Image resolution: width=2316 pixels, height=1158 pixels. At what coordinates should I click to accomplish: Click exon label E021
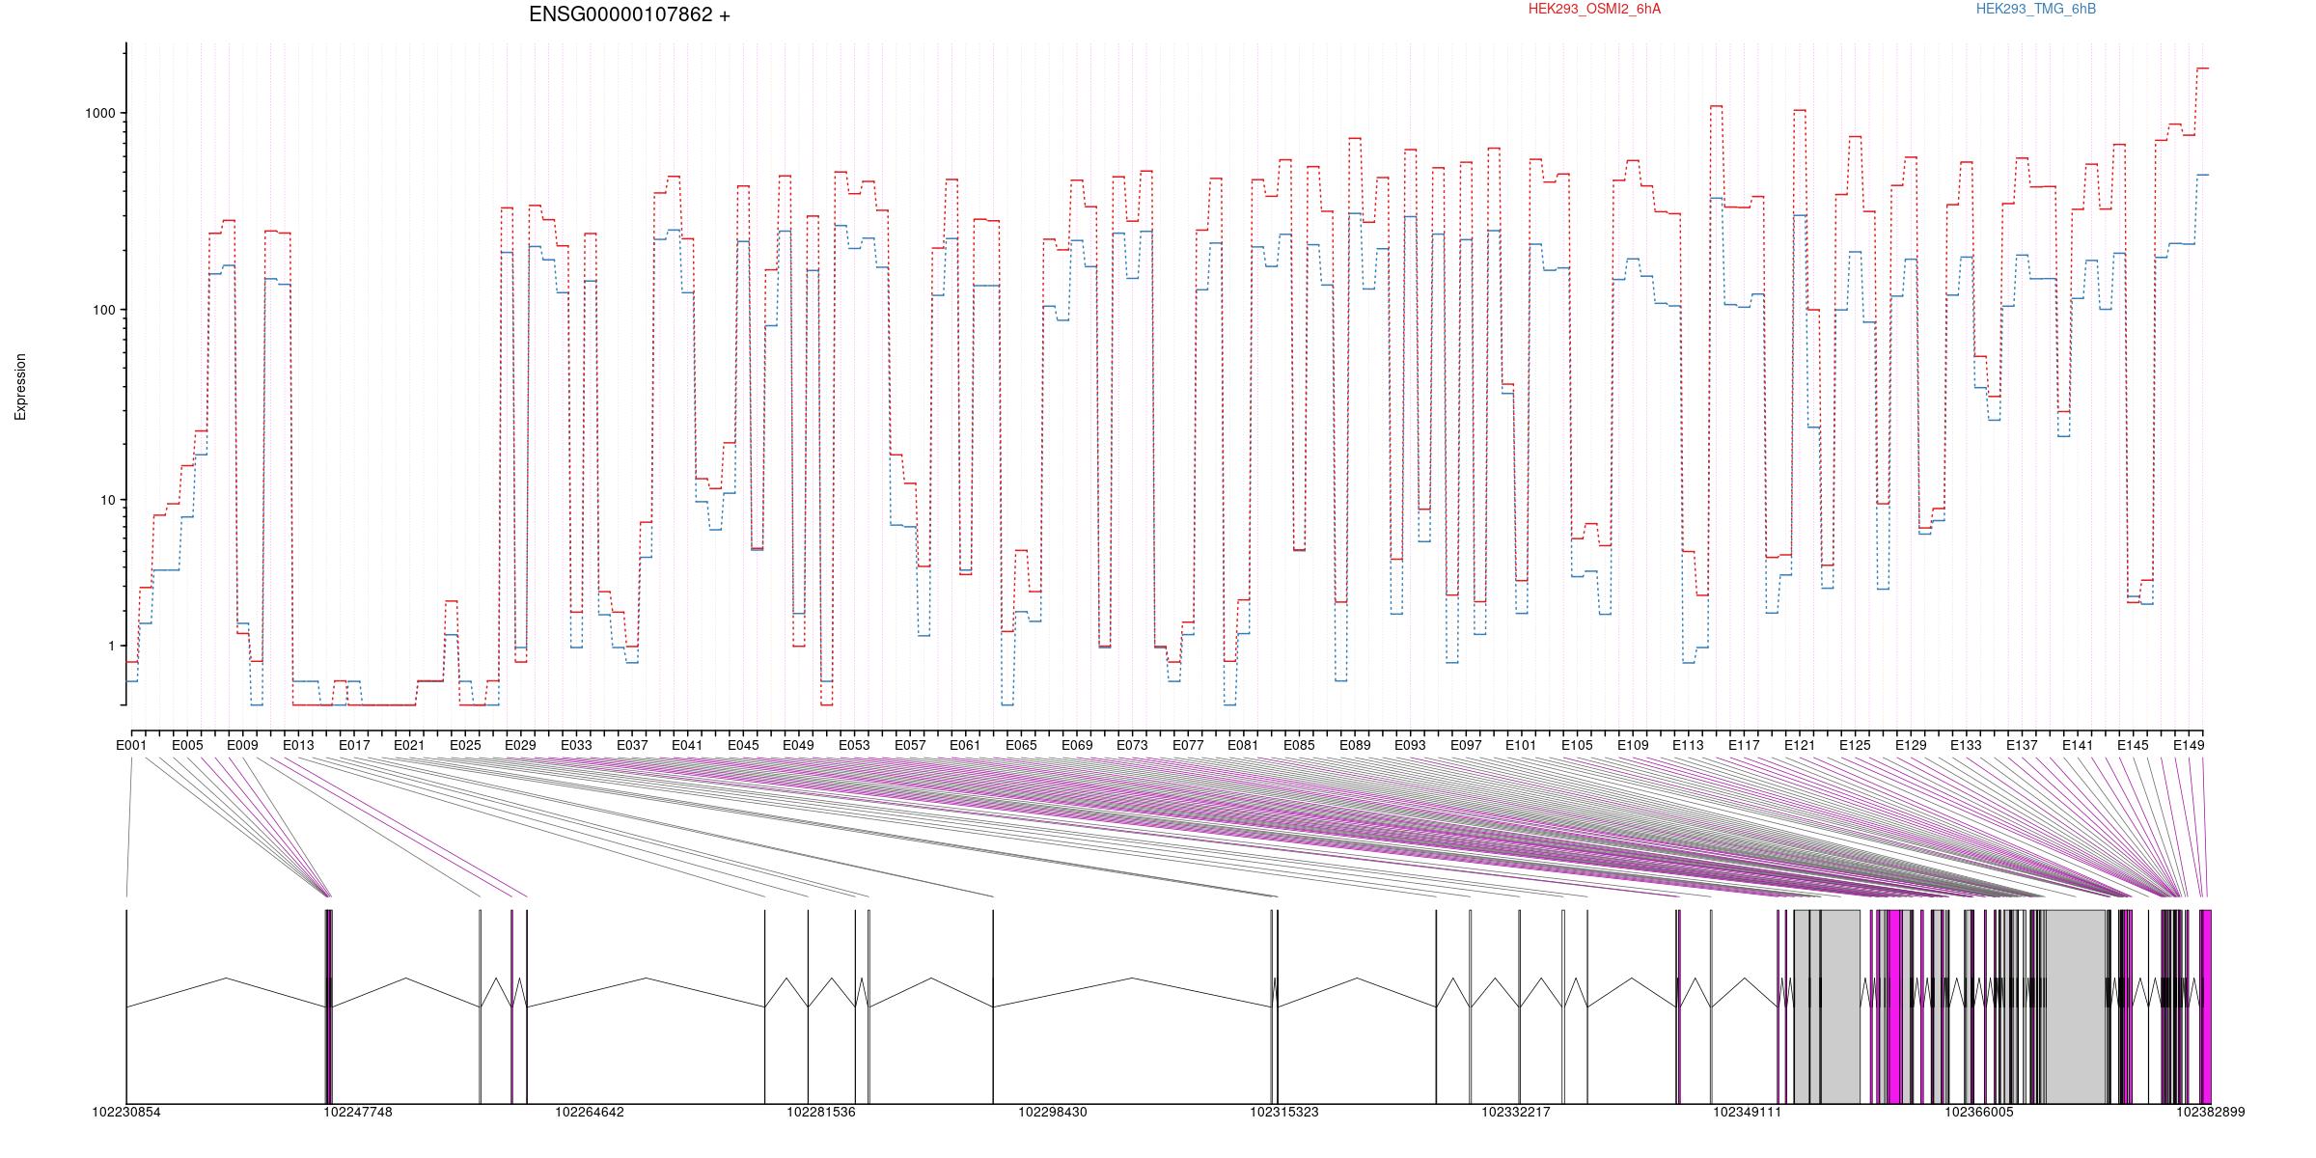click(x=409, y=746)
